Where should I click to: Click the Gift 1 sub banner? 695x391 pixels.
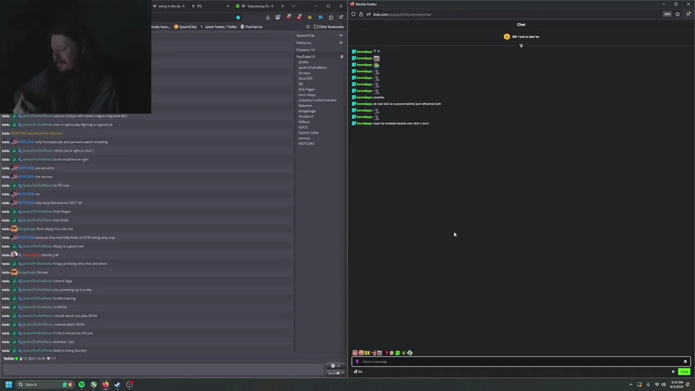[521, 37]
